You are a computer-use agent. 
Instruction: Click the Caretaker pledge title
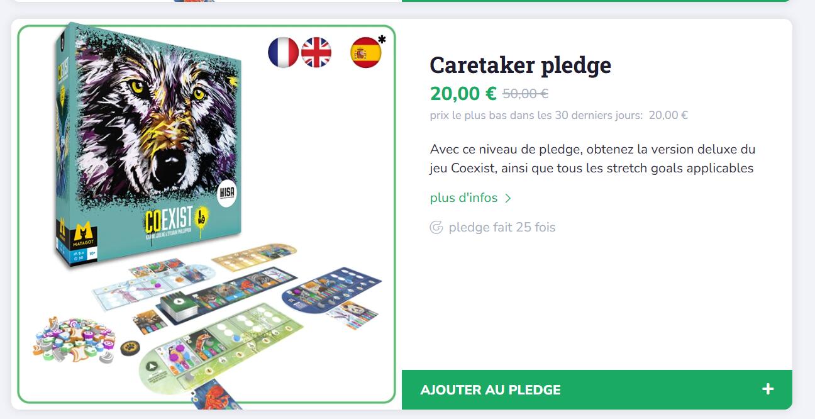coord(521,65)
